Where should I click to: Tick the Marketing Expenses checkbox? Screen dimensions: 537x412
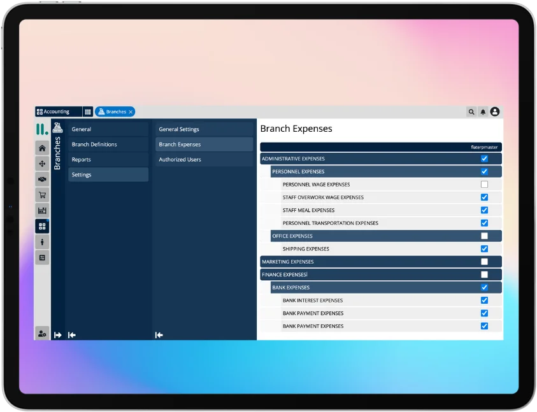[x=484, y=262]
